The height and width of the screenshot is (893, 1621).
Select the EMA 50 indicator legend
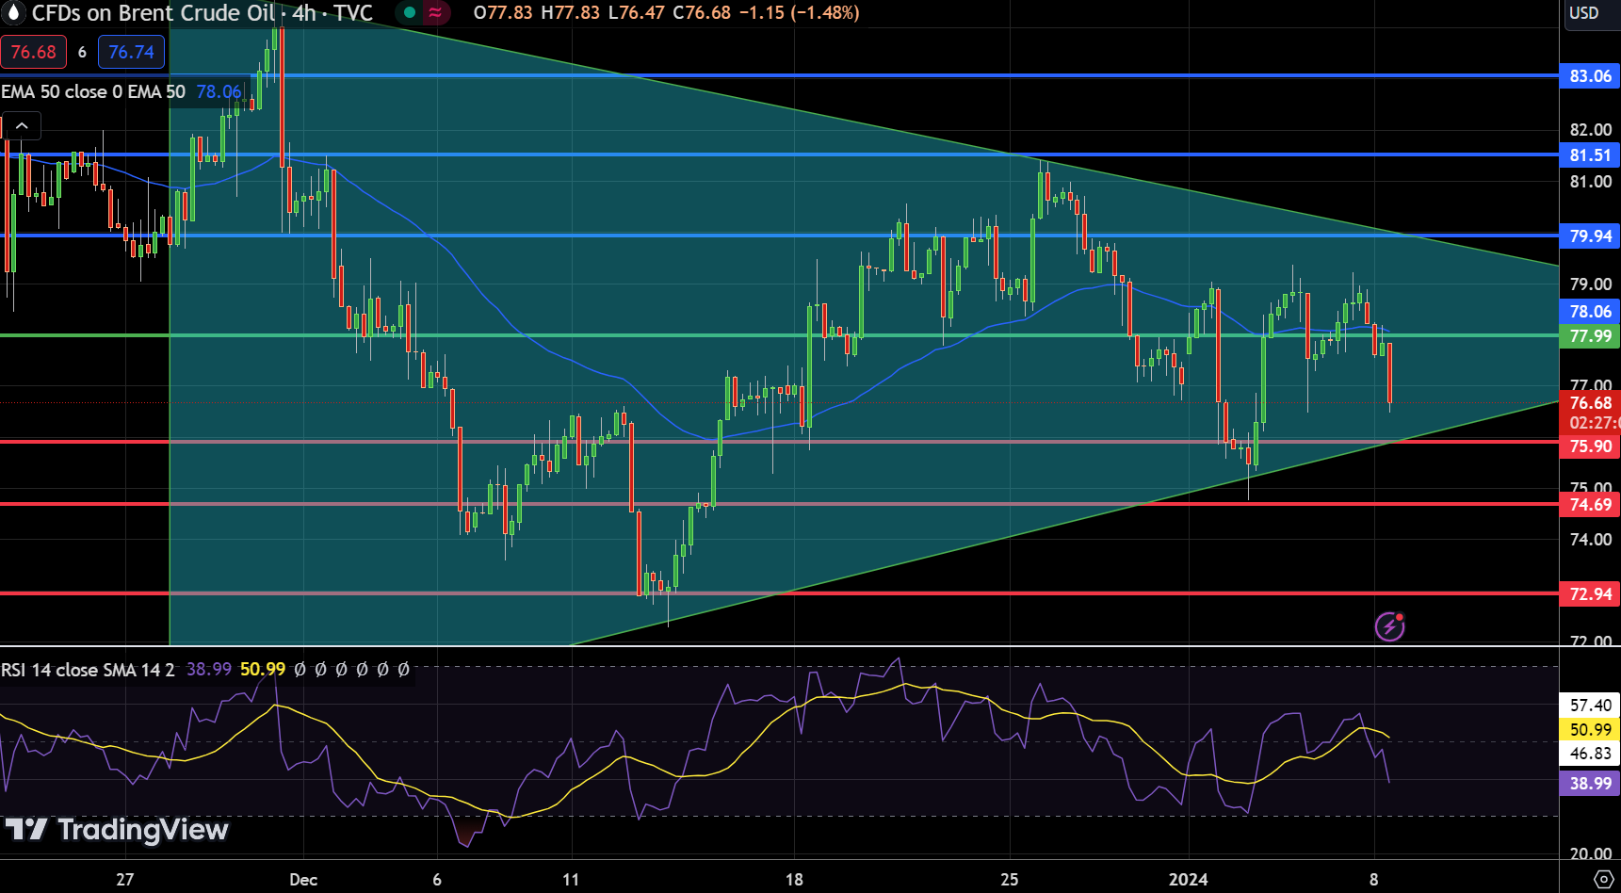(93, 91)
